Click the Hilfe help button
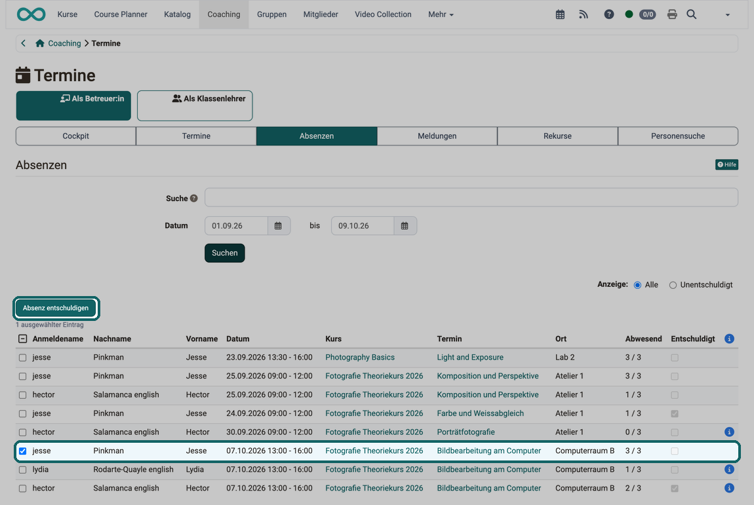 coord(726,165)
